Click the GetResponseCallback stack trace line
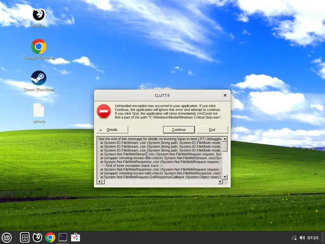 point(161,177)
